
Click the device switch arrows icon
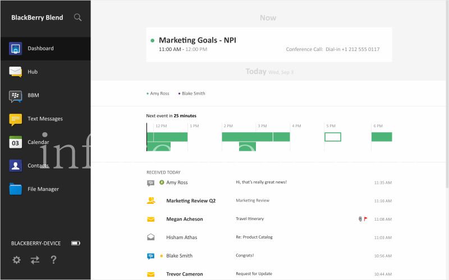[x=35, y=260]
